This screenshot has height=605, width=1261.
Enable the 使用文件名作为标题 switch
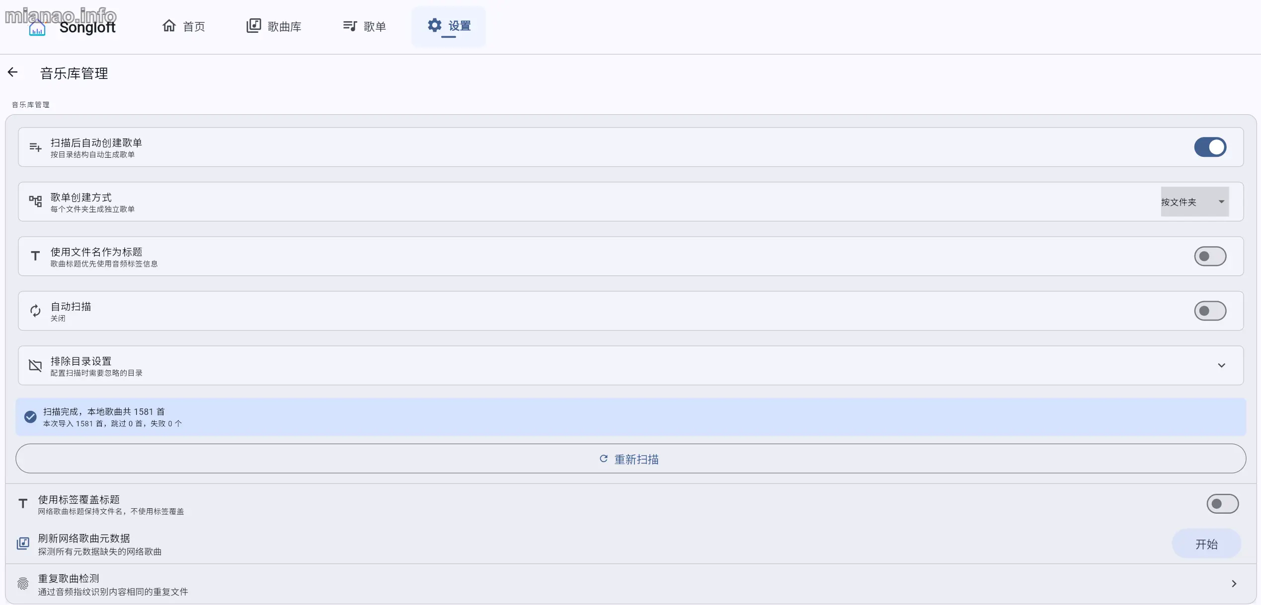[1210, 256]
